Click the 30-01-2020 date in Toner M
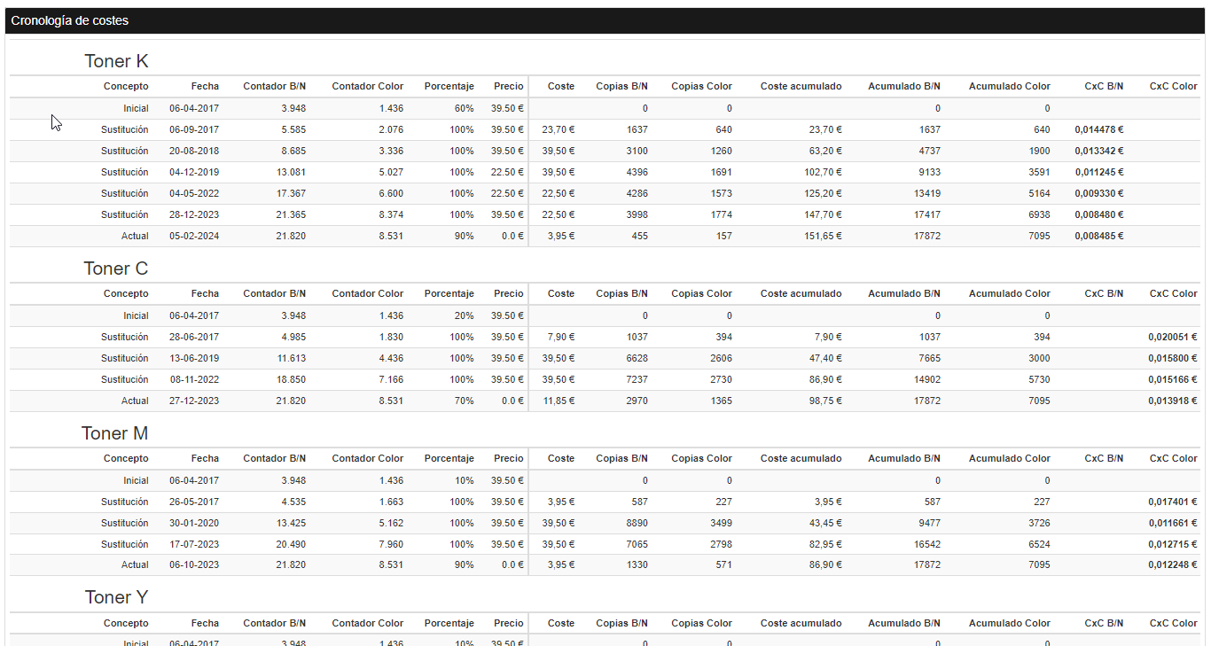This screenshot has width=1211, height=646. tap(194, 523)
